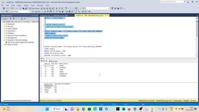Screen dimensions: 199x112
Task: Open the Project menu
Action: [26, 5]
